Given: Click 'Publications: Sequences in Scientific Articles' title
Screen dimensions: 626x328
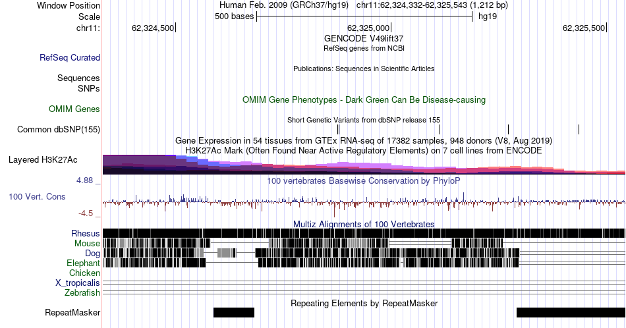Looking at the screenshot, I should (x=364, y=68).
